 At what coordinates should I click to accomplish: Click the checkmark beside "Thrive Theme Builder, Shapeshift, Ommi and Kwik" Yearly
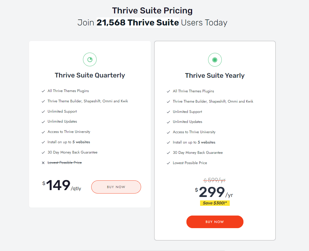click(168, 101)
